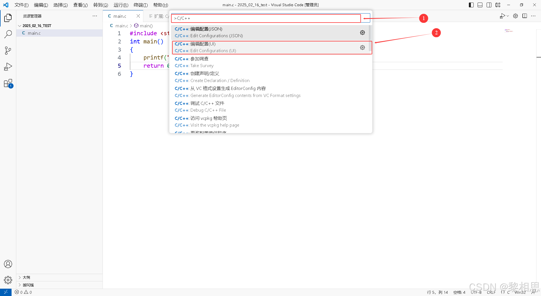Open the Extensions view icon
This screenshot has width=541, height=296.
pos(8,83)
